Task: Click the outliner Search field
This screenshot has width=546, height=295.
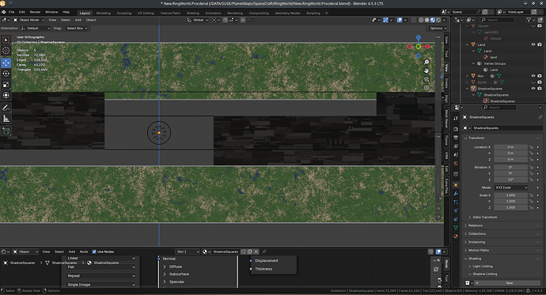Action: point(497,21)
